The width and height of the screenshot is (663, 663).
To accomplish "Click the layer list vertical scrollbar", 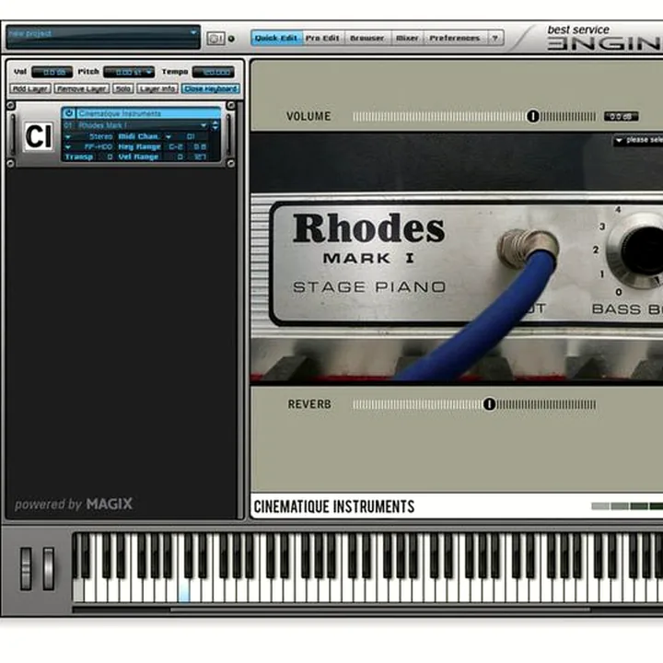I will click(x=240, y=308).
